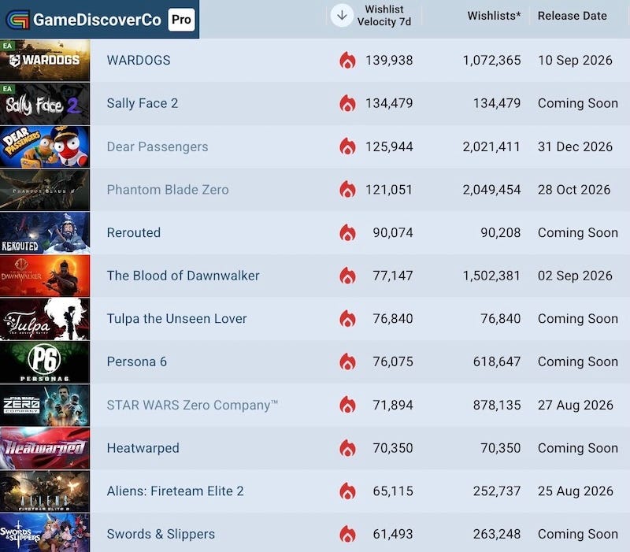
Task: Click the flame icon in Tulpa the Unseen Lover row
Action: (347, 319)
